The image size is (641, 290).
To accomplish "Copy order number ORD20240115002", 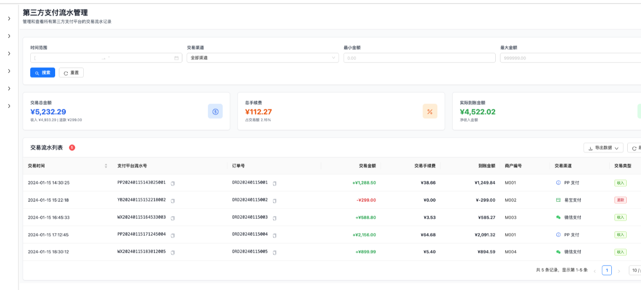I will pos(274,200).
